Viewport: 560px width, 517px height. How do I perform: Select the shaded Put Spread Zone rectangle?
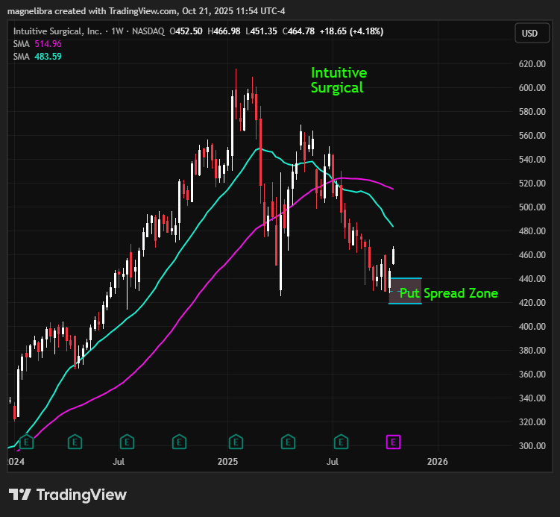[x=405, y=291]
